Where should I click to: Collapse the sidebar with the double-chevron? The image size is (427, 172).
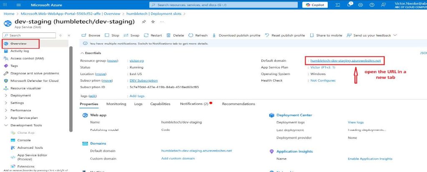(69, 35)
